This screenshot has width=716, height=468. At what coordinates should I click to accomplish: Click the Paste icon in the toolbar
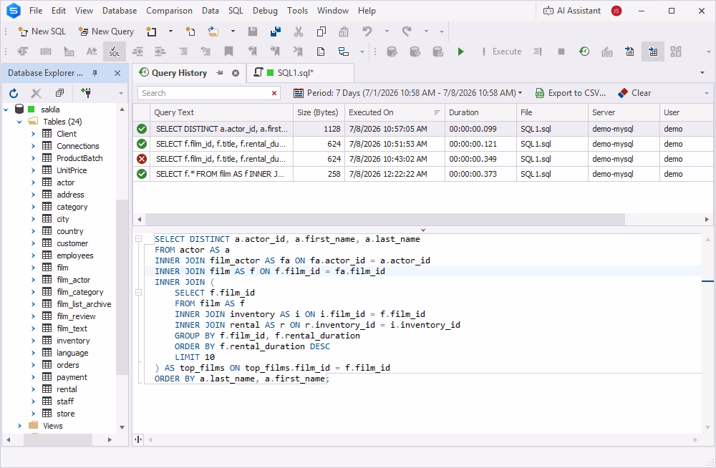click(344, 31)
